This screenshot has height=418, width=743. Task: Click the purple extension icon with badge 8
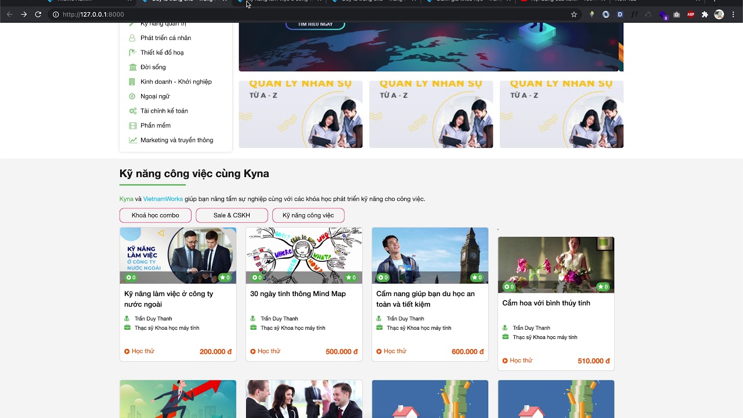[663, 15]
